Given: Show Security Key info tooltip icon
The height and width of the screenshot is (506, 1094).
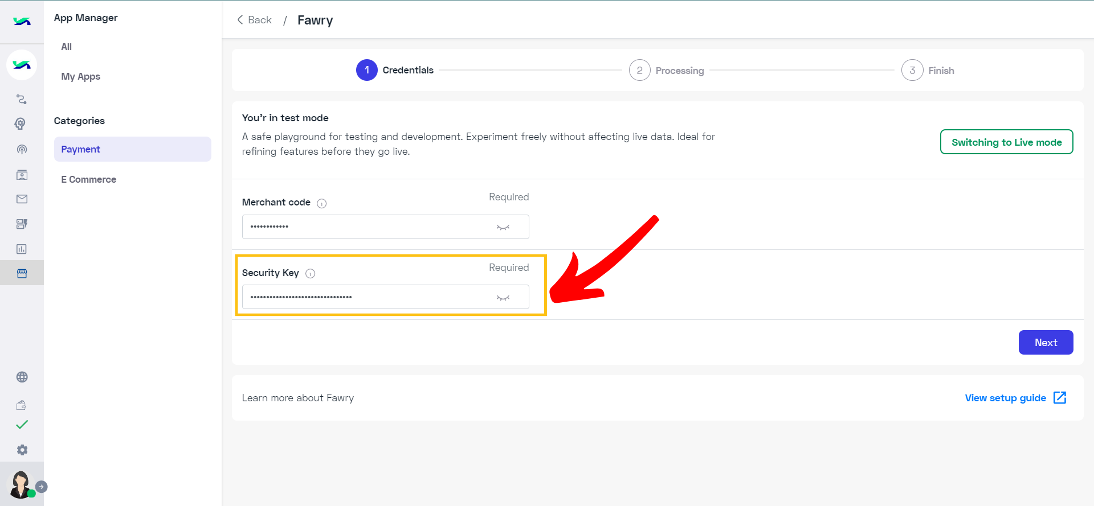Looking at the screenshot, I should coord(310,274).
